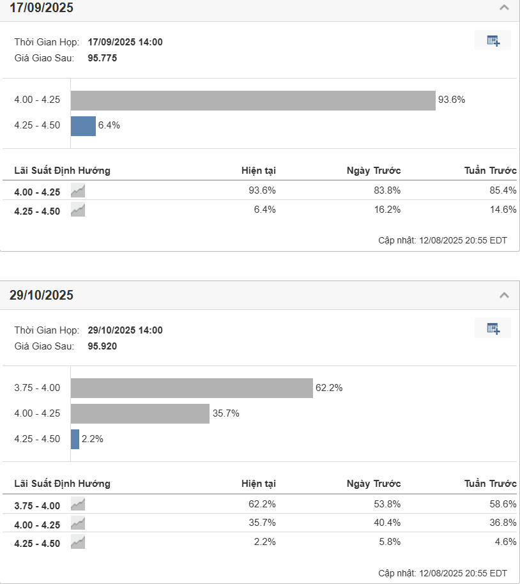
Task: Collapse the 17/09/2025 panel with its chevron
Action: click(504, 8)
